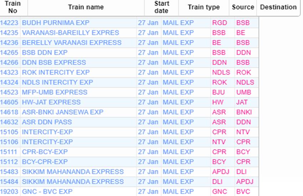Image resolution: width=303 pixels, height=196 pixels.
Task: Click the Train No column header
Action: click(x=12, y=7)
